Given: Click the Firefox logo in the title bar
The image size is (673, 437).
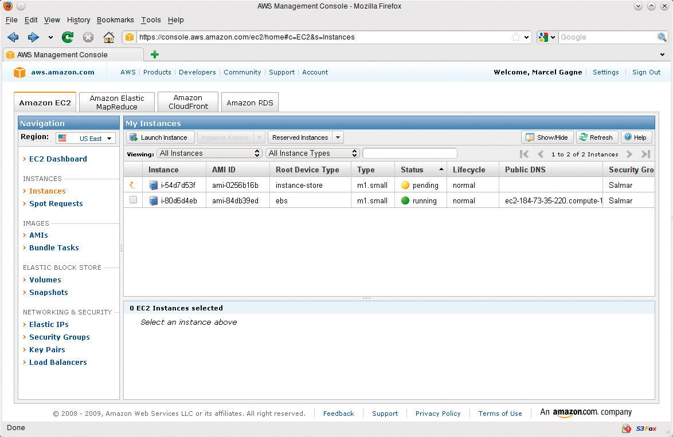Looking at the screenshot, I should pyautogui.click(x=7, y=6).
